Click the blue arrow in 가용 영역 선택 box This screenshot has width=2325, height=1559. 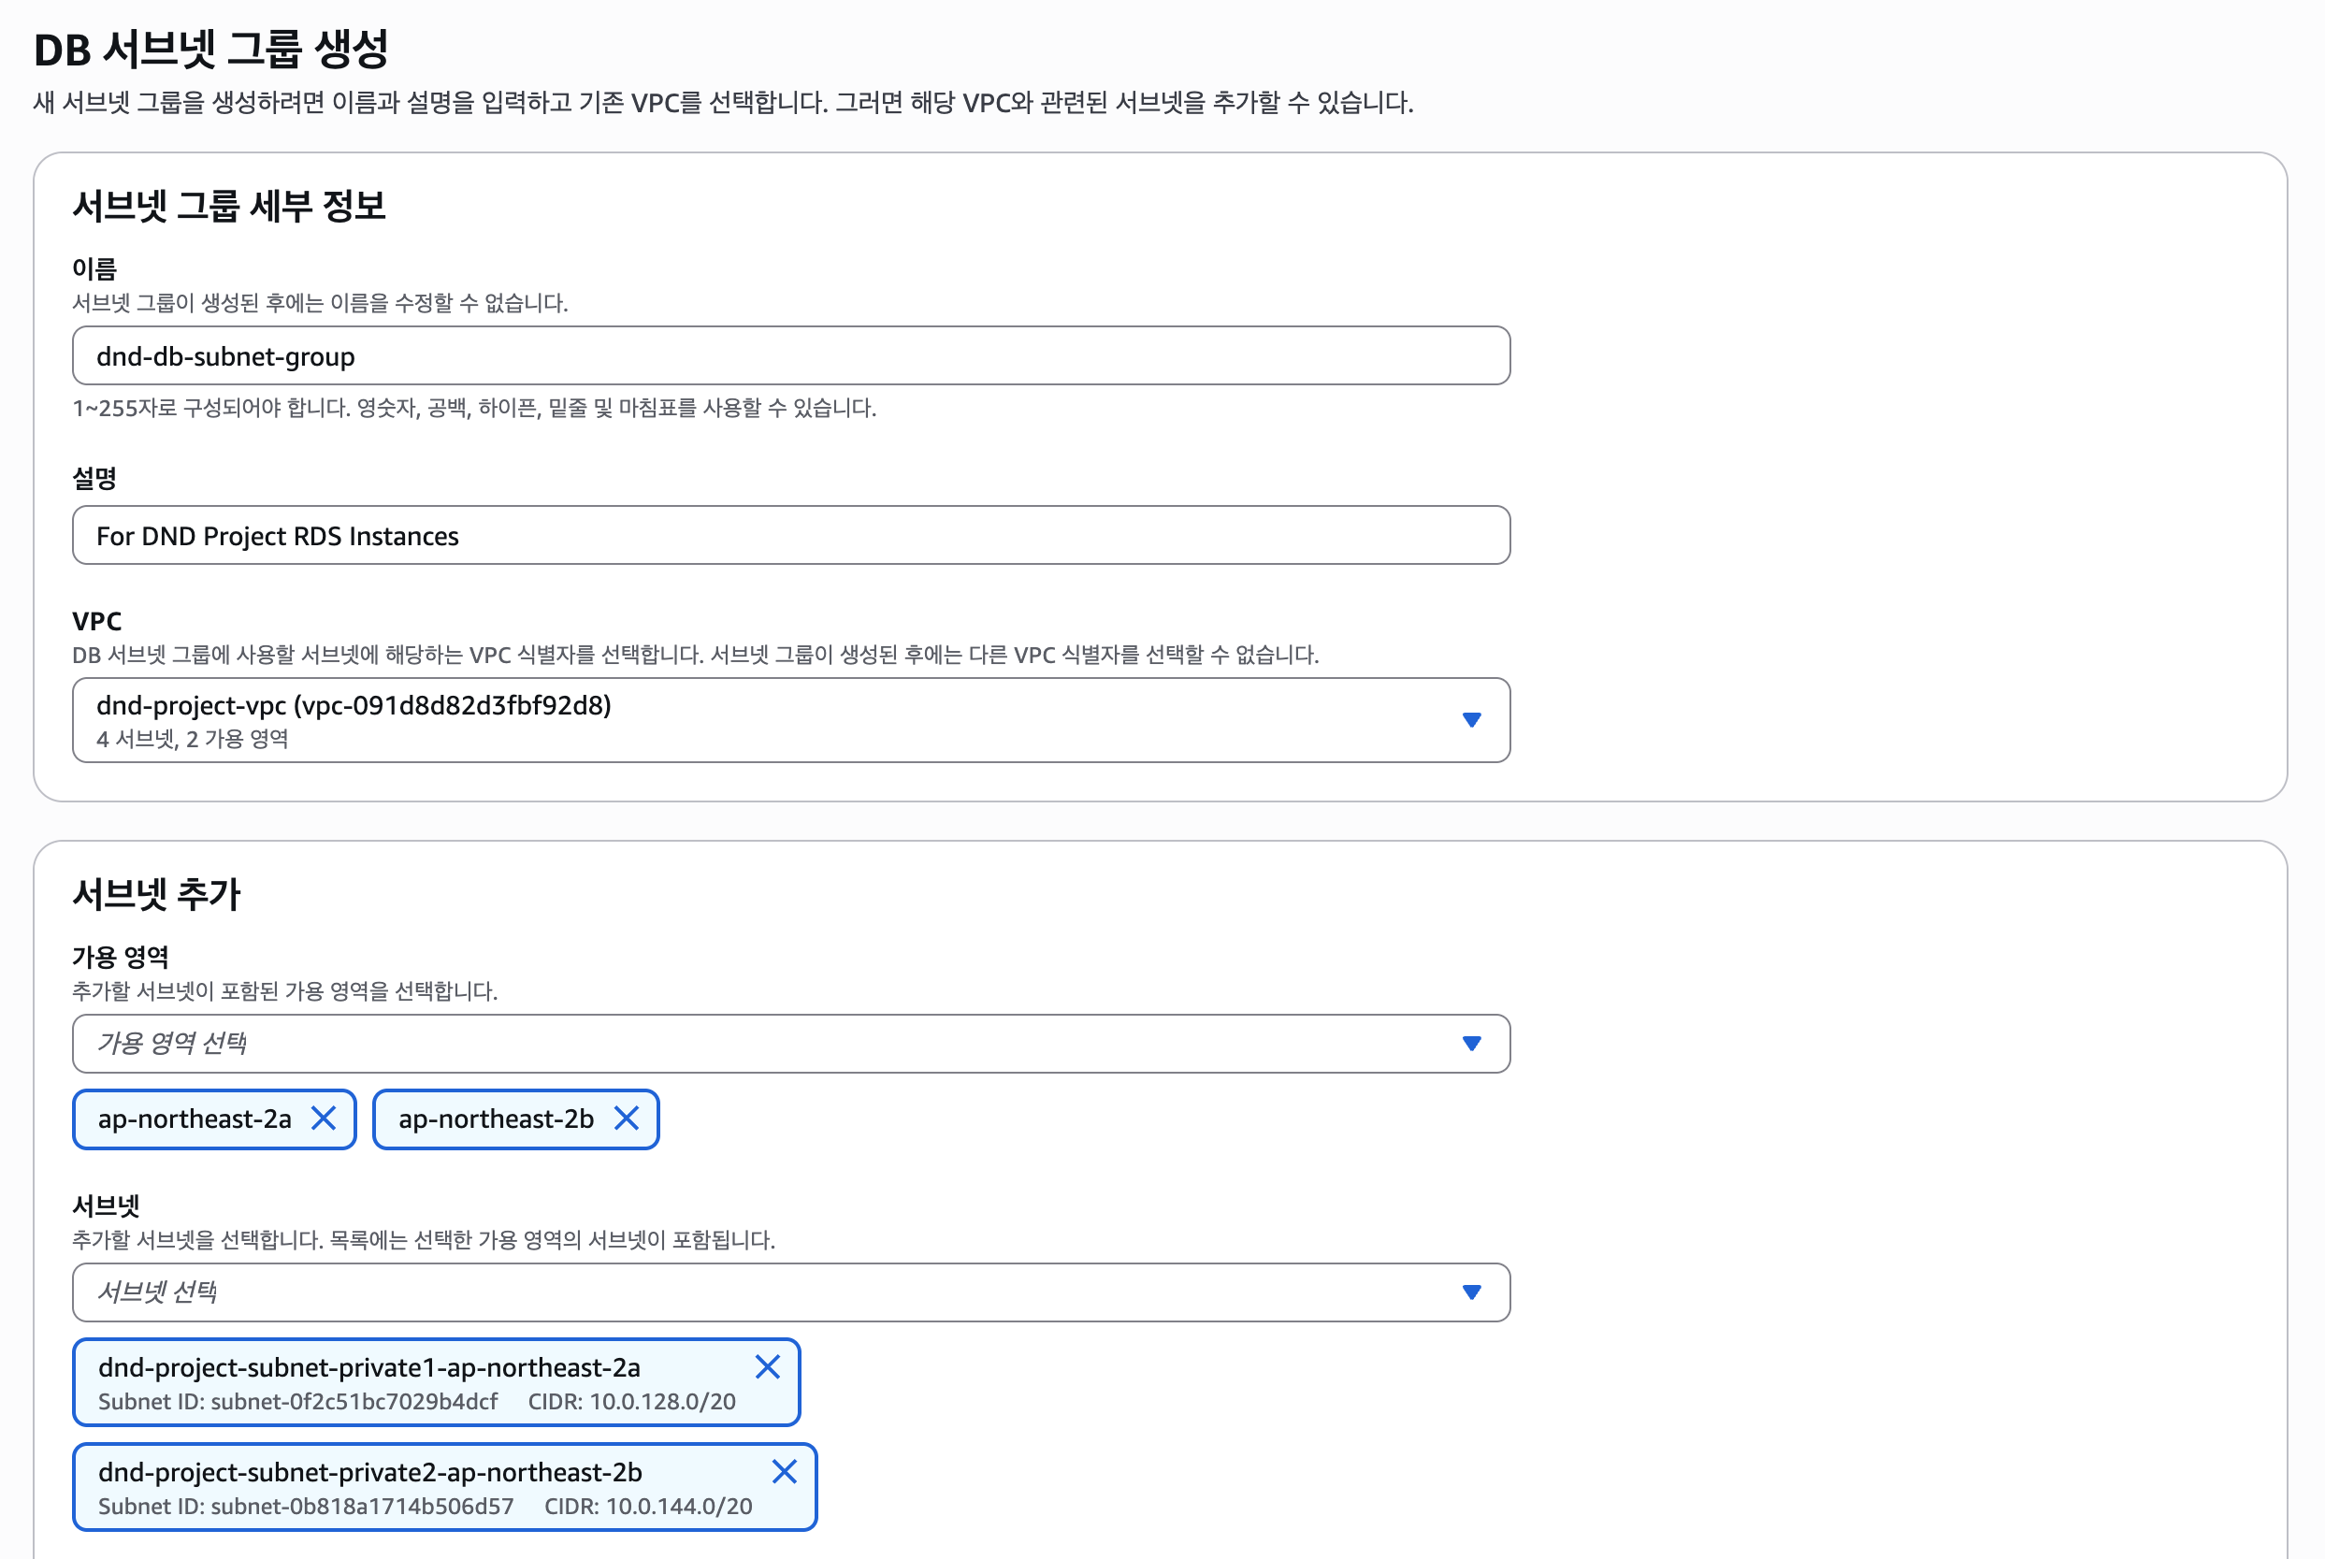1471,1043
